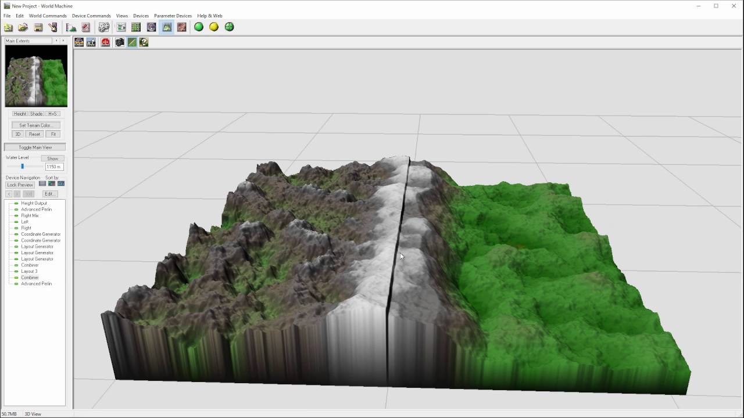Click Toggle Main View button
Viewport: 744px width, 418px height.
pyautogui.click(x=35, y=147)
